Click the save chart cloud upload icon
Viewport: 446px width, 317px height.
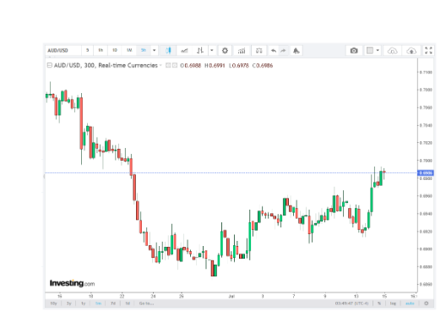point(411,51)
